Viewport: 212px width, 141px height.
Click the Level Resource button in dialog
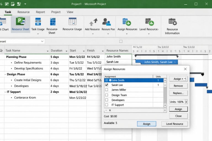[174, 124]
